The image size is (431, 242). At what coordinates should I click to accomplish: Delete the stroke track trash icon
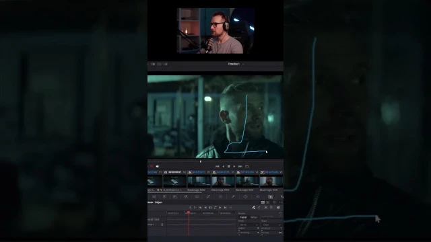point(162,225)
